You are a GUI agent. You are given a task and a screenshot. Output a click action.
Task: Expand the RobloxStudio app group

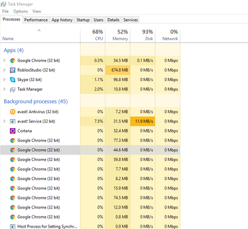pyautogui.click(x=4, y=70)
